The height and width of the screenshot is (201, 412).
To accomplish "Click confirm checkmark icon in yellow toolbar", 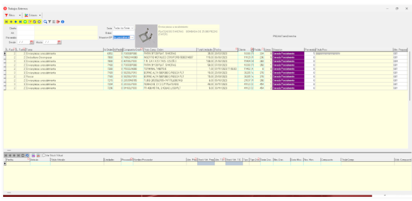I will (x=35, y=22).
